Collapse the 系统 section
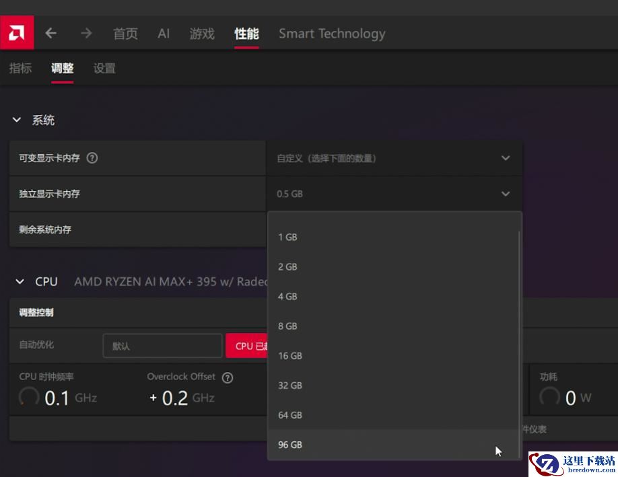The width and height of the screenshot is (618, 477). pyautogui.click(x=17, y=120)
